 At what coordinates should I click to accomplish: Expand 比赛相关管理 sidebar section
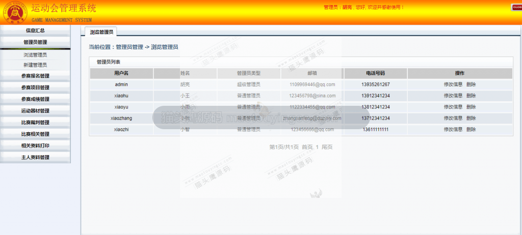coord(35,134)
